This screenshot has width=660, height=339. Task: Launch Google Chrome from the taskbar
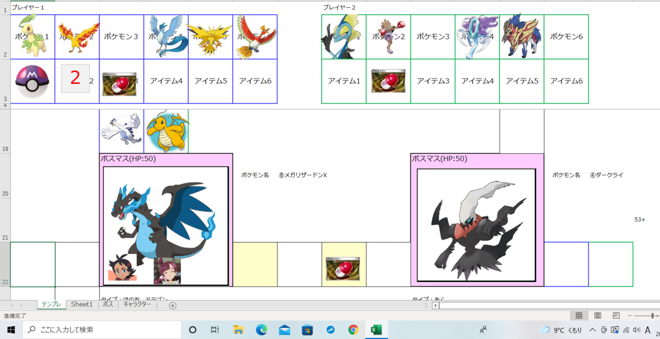tap(353, 330)
